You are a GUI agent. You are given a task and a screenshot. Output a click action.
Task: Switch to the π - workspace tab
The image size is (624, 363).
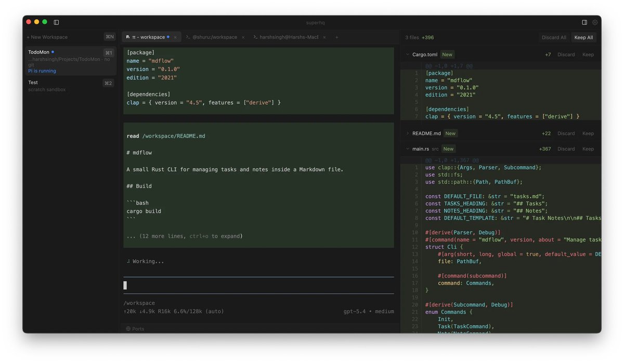(x=151, y=37)
